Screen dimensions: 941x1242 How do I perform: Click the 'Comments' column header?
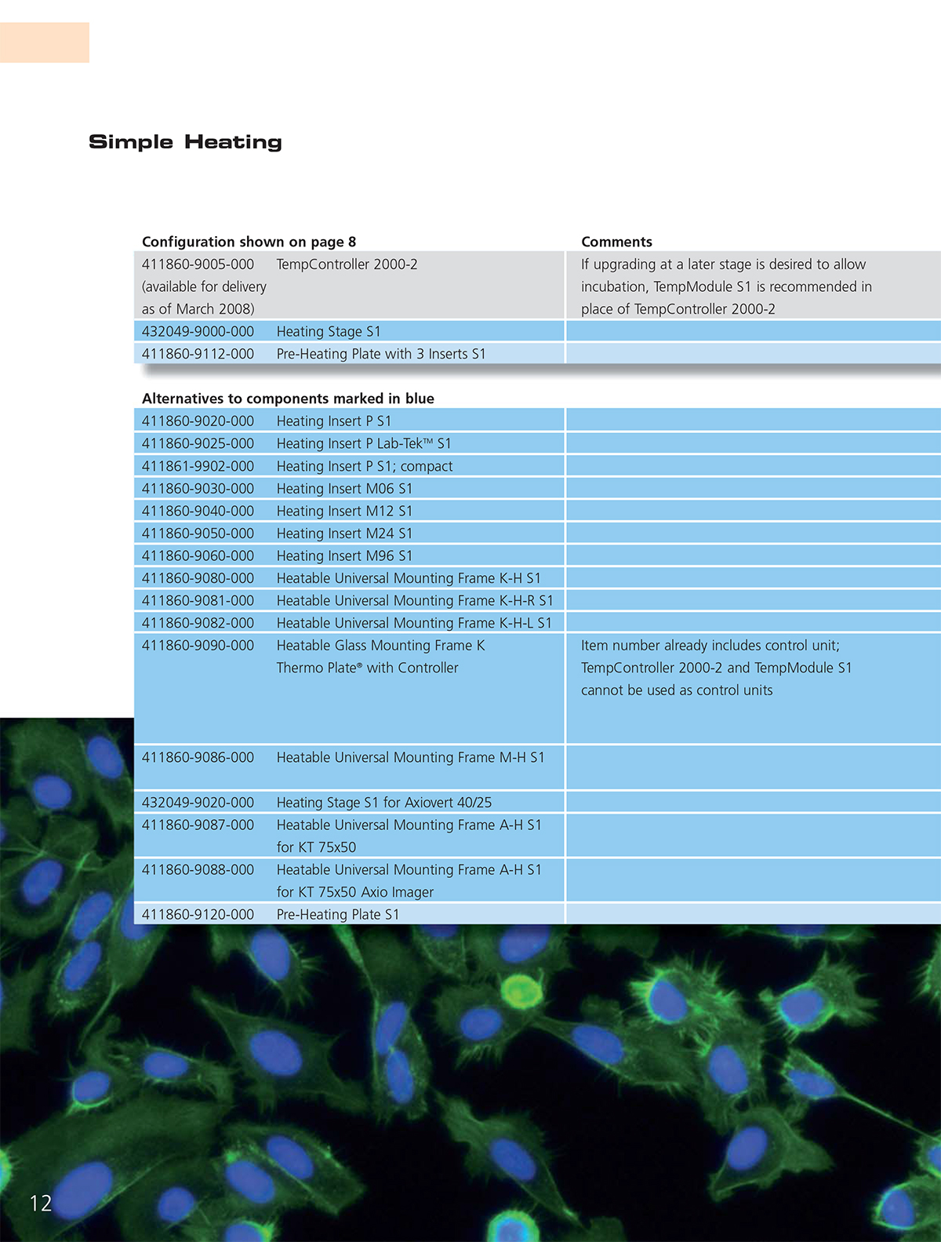(x=616, y=242)
